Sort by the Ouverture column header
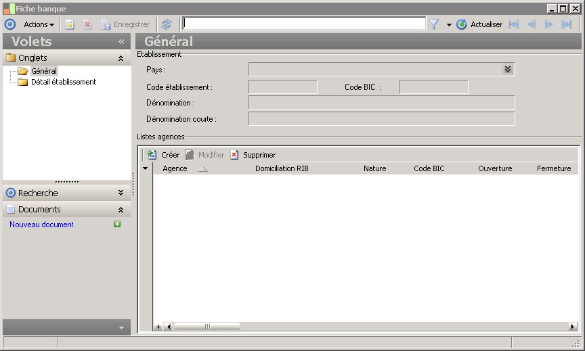 click(x=495, y=169)
